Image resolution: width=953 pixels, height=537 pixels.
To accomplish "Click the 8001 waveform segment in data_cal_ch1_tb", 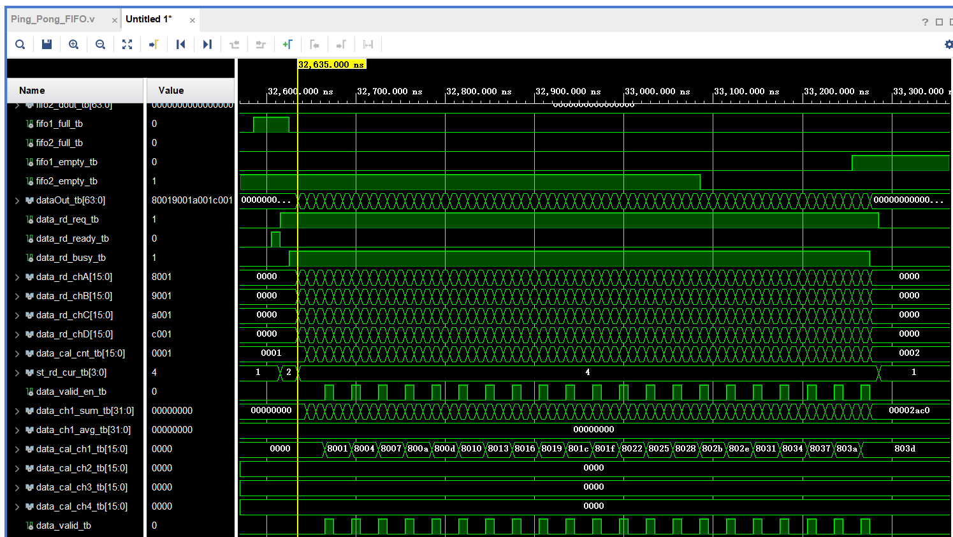I will (x=337, y=448).
